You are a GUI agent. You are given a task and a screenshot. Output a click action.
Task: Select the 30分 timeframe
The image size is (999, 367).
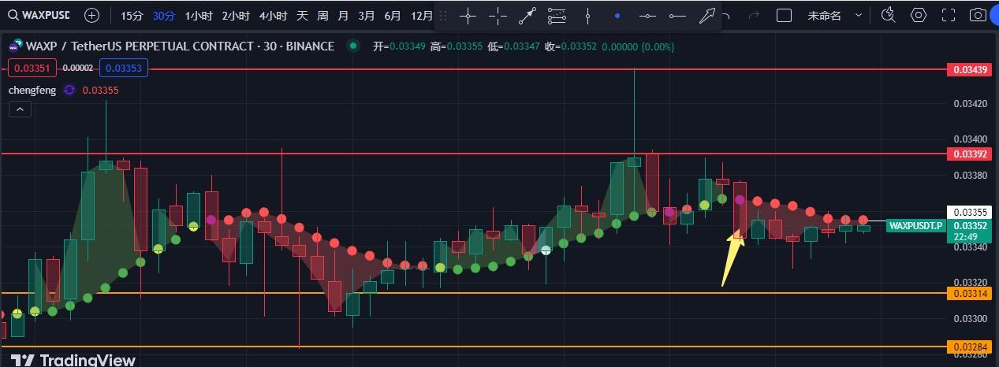[x=164, y=15]
